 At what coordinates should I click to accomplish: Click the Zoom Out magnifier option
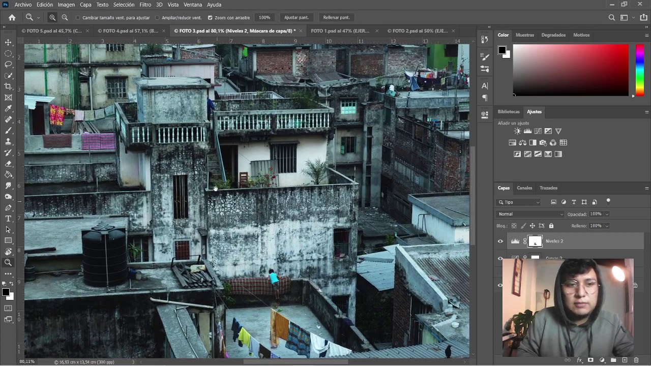click(x=65, y=17)
